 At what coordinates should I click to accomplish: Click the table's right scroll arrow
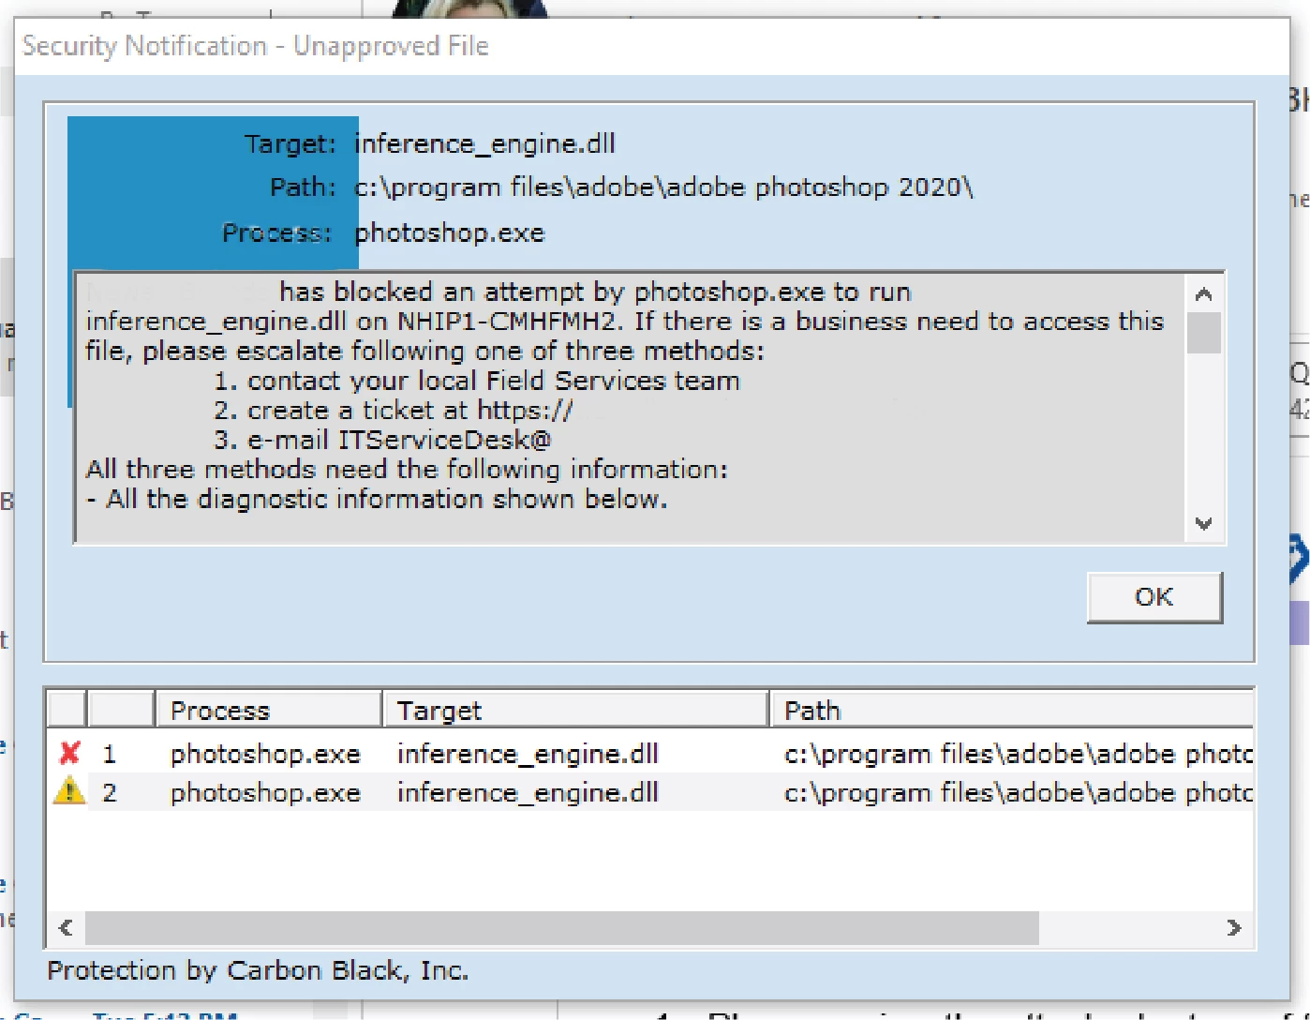click(x=1233, y=927)
